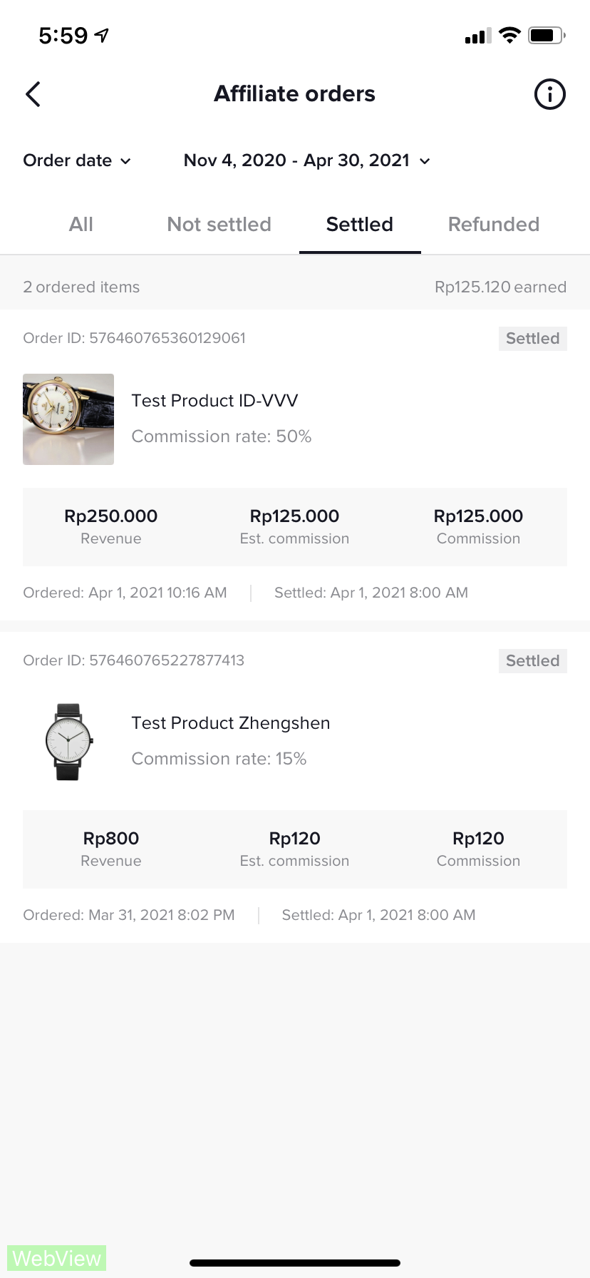This screenshot has height=1278, width=590.
Task: Open Test Product ID-VVV order
Action: [214, 401]
